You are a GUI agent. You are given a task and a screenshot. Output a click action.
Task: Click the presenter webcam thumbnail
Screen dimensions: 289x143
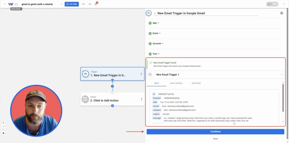click(x=36, y=111)
